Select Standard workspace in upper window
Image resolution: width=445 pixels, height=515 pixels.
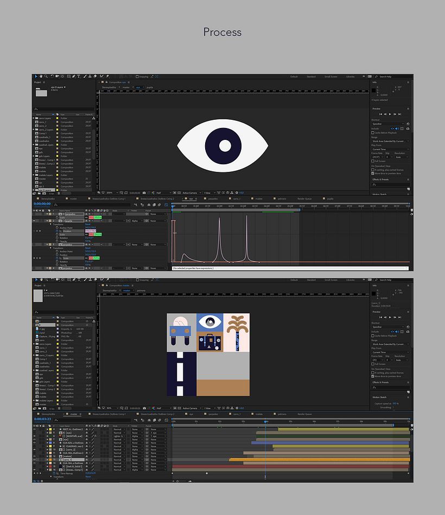(x=311, y=76)
